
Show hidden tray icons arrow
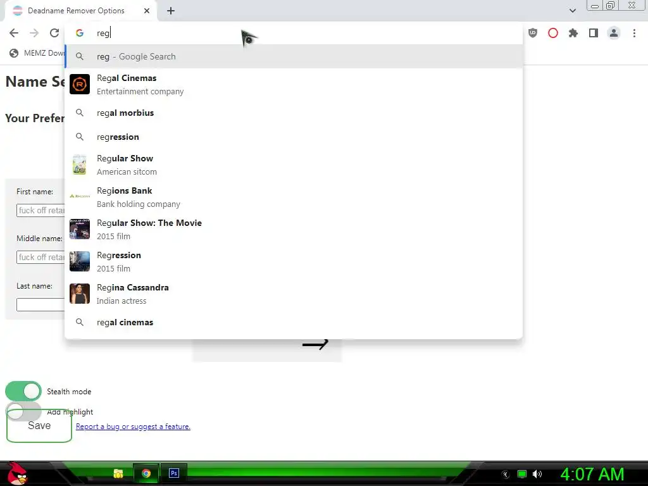pos(506,475)
